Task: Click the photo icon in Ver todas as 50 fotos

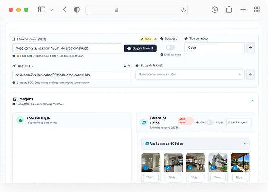Action: (147, 144)
